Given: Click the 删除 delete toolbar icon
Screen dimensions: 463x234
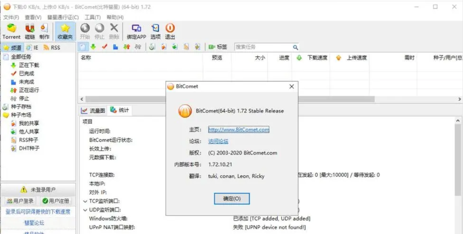Looking at the screenshot, I should (114, 31).
